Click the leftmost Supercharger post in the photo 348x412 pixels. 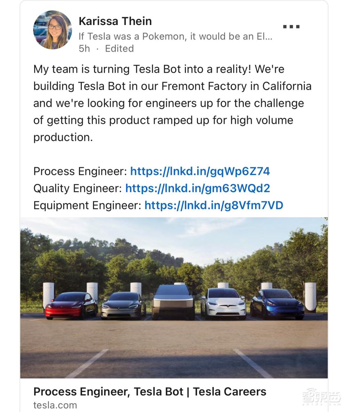48,293
